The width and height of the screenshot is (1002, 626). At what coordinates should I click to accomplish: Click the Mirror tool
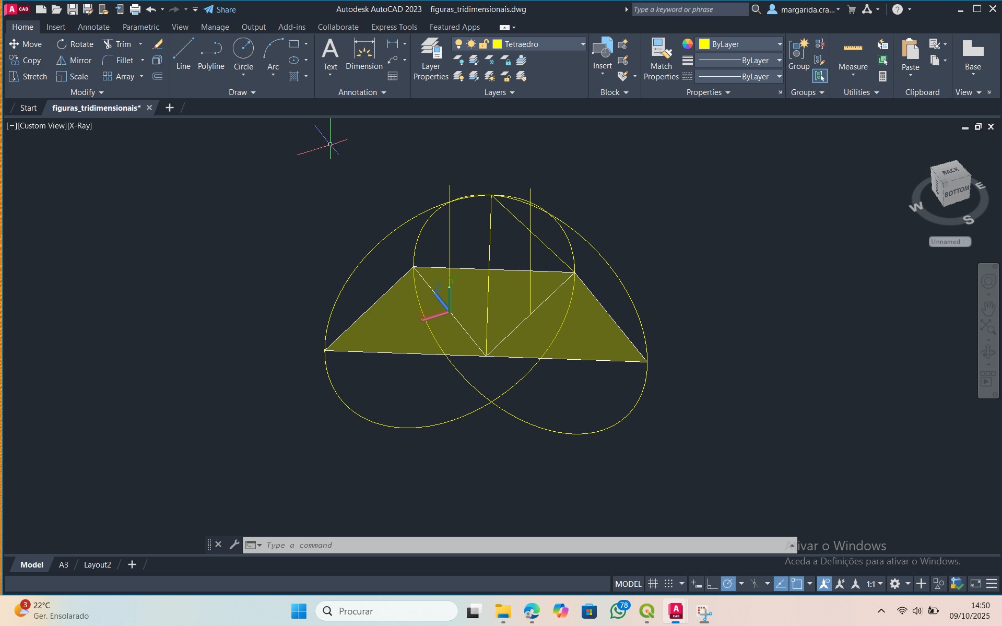click(74, 61)
